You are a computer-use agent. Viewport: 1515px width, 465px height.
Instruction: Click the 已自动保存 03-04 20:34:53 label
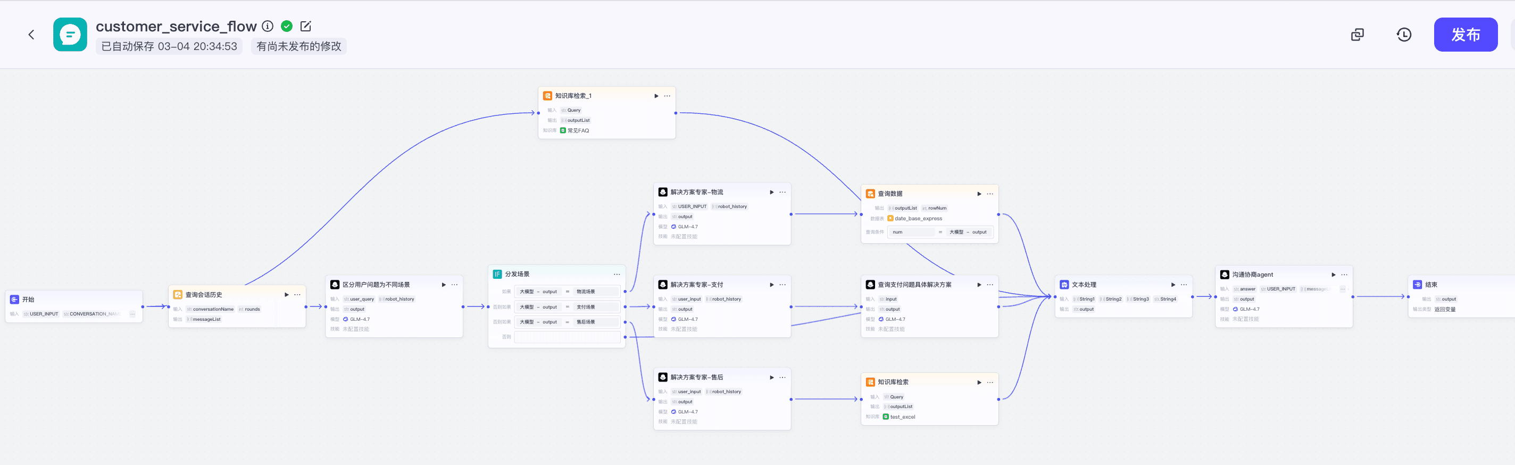click(169, 46)
